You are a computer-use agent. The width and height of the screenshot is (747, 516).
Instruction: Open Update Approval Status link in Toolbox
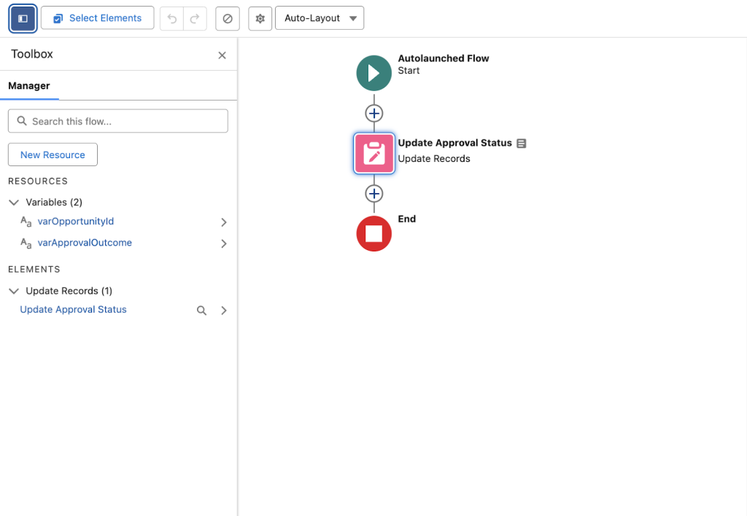(x=74, y=310)
